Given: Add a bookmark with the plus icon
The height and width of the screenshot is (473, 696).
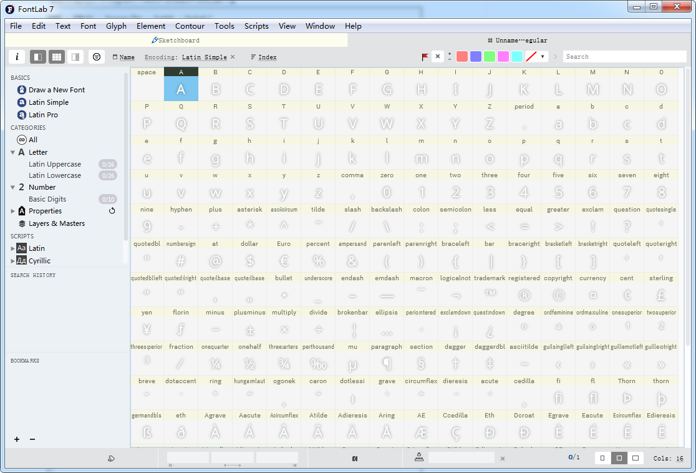Looking at the screenshot, I should 17,439.
